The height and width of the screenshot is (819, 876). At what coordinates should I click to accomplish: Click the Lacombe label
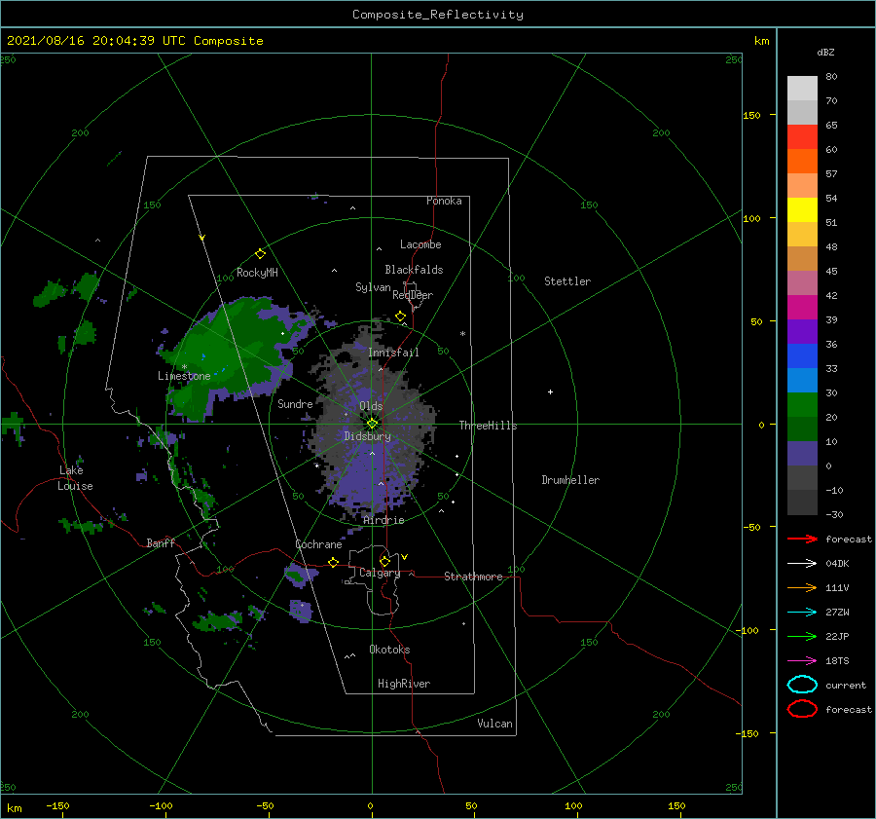(x=420, y=244)
